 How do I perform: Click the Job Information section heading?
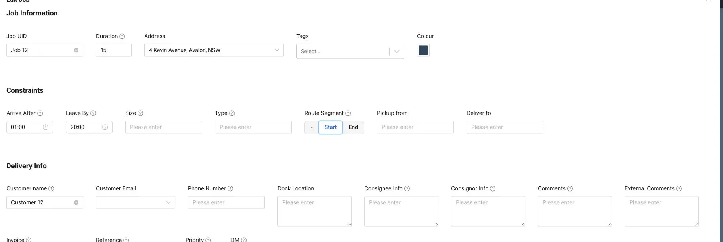click(32, 13)
